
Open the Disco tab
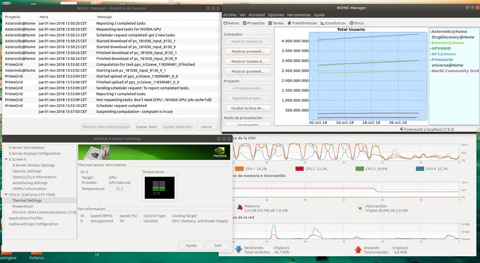pos(356,23)
